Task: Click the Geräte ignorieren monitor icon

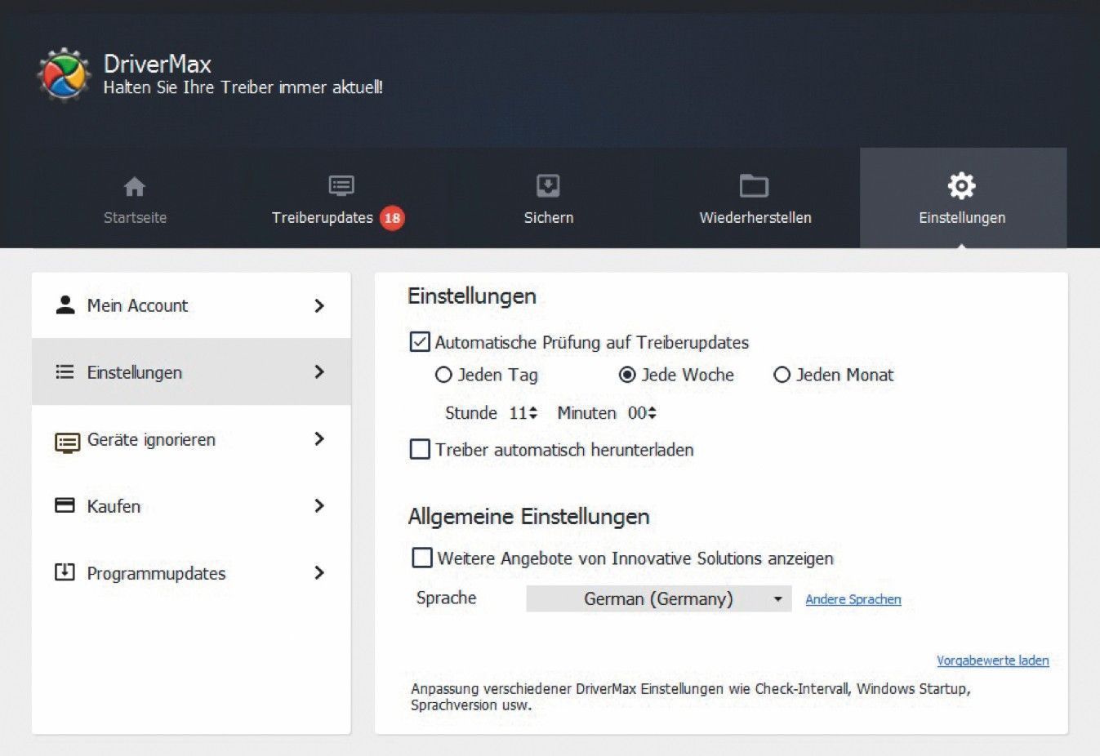Action: (67, 442)
